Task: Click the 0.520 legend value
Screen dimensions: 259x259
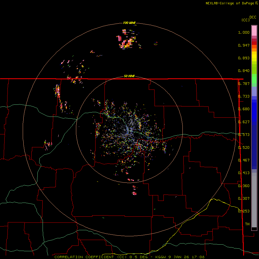Action: [x=244, y=148]
